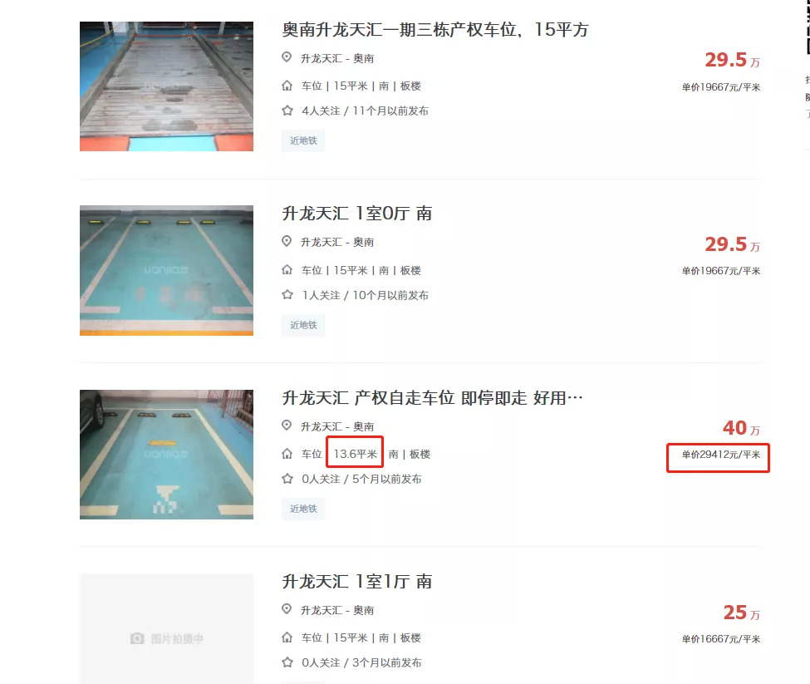
Task: Open parking photo with car on left
Action: pos(166,455)
